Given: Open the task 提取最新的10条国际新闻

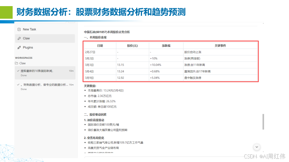Looking at the screenshot, I should pos(45,73).
